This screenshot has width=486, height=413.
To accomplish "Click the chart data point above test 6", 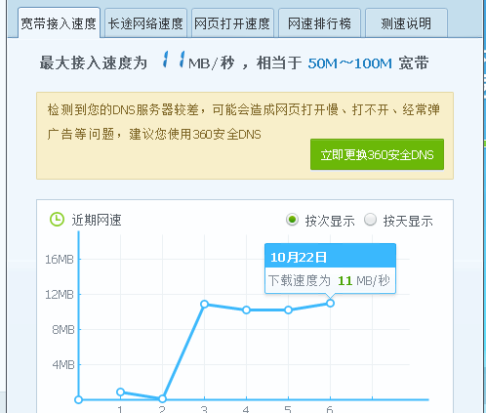I will pyautogui.click(x=330, y=304).
